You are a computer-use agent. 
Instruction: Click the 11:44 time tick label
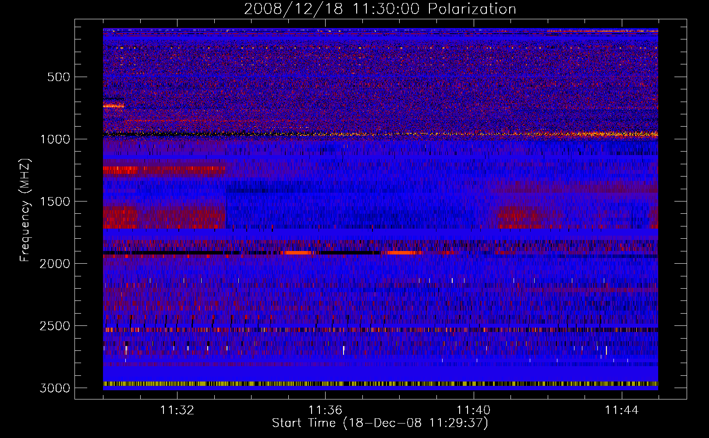(622, 410)
